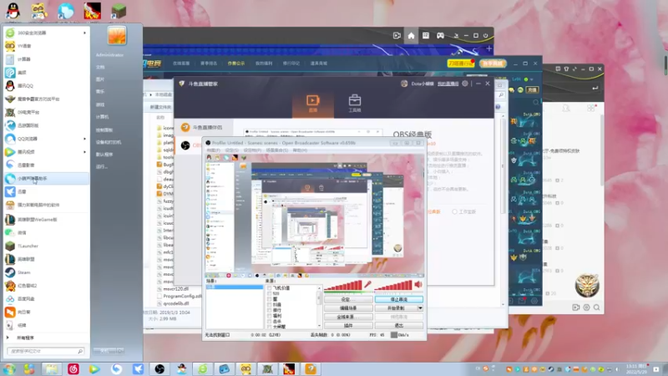Adjust the microphone volume meter in OBS
This screenshot has height=376, width=668.
[x=343, y=285]
